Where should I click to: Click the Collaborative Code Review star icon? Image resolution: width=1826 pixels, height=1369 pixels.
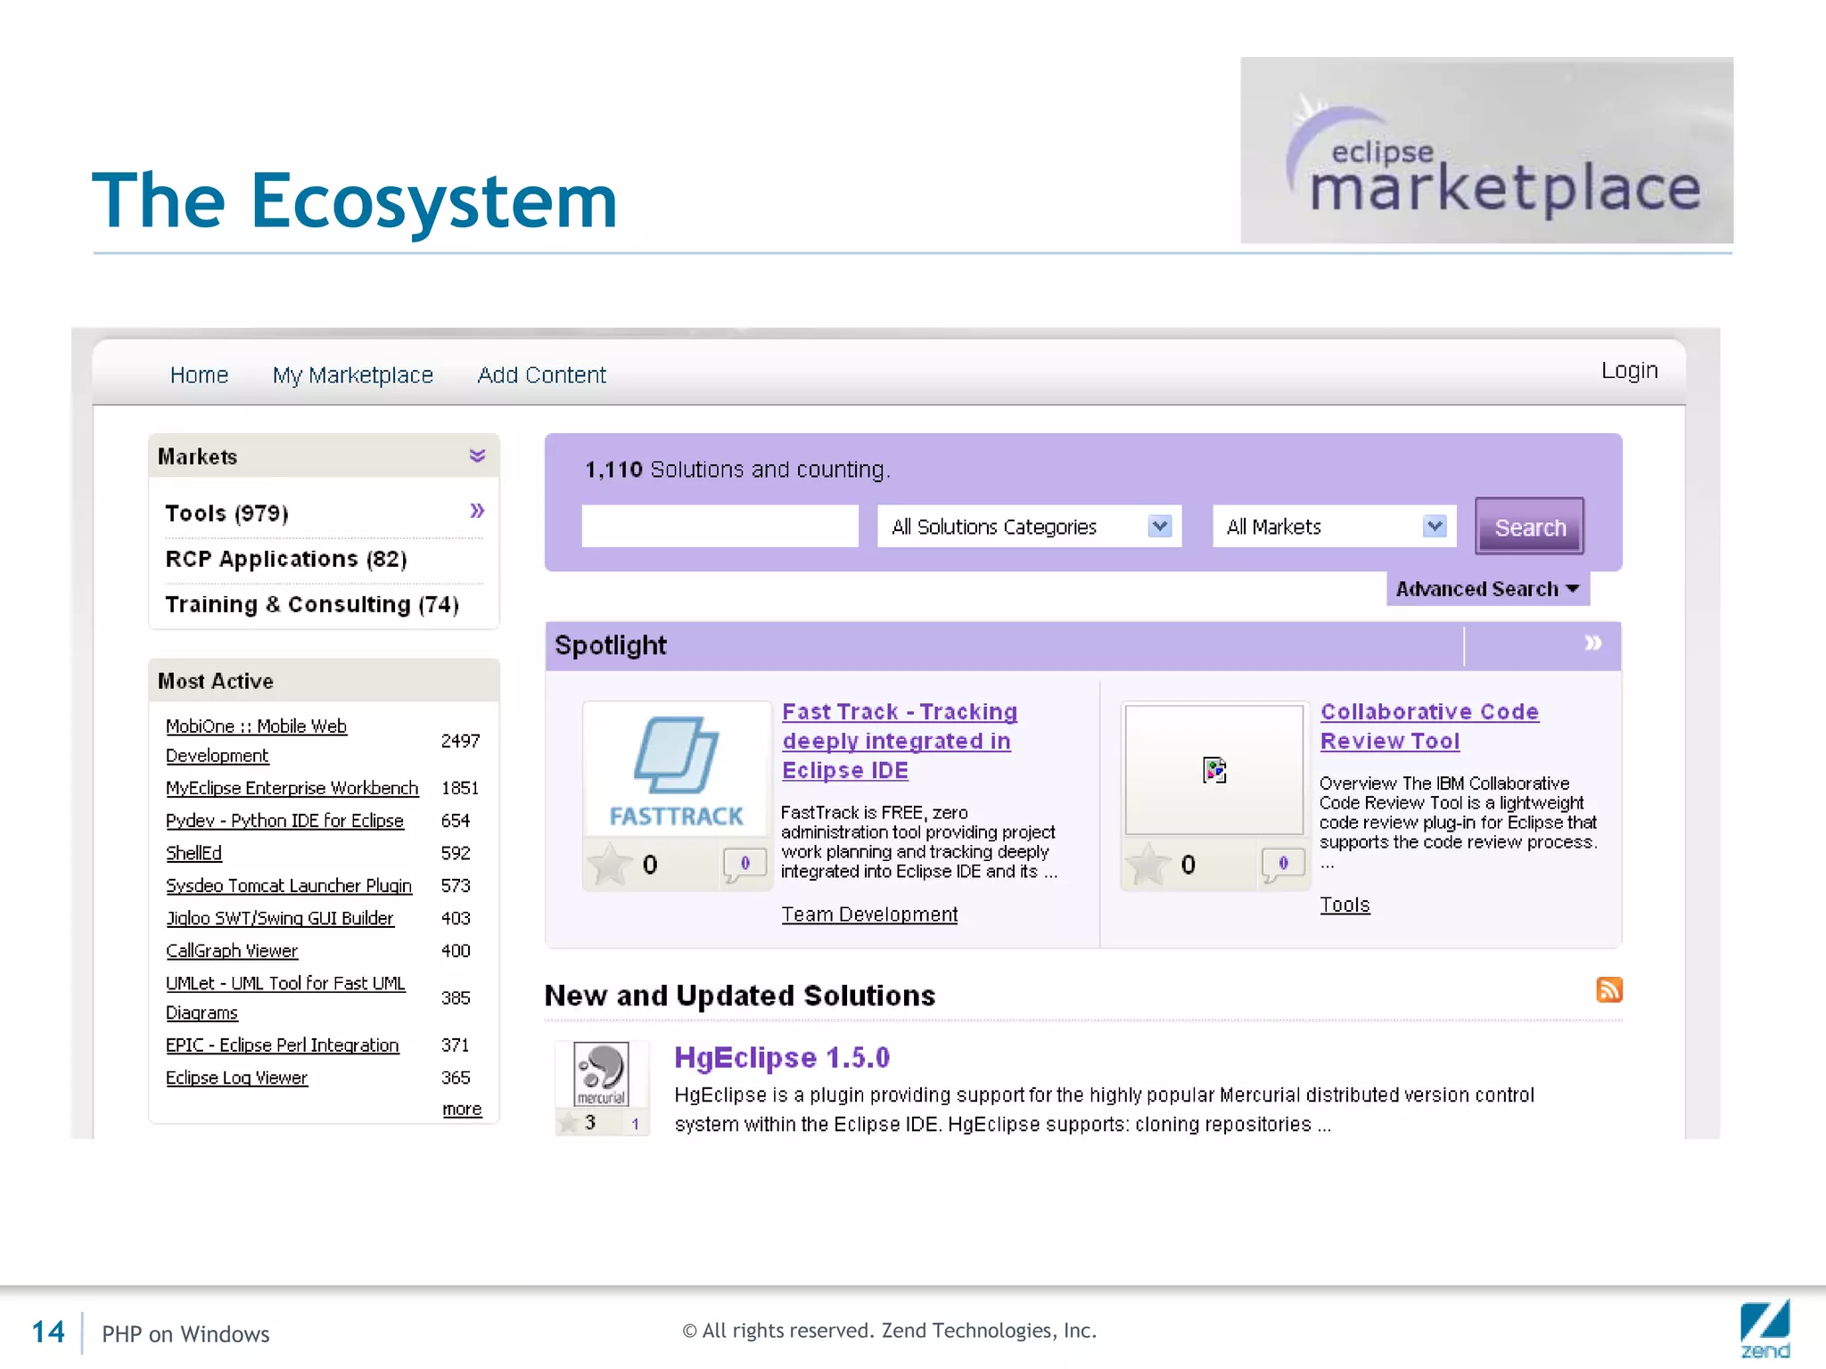[x=1147, y=863]
